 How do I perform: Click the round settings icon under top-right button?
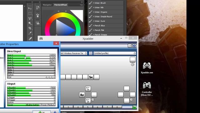click(132, 64)
